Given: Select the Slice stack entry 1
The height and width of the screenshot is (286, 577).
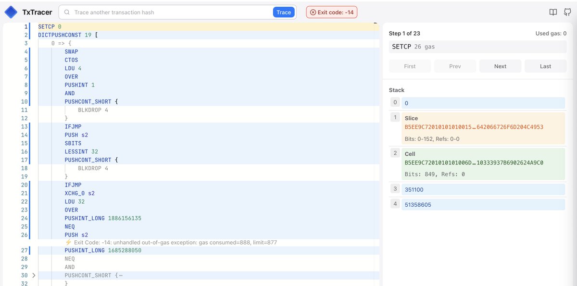Looking at the screenshot, I should tap(483, 129).
